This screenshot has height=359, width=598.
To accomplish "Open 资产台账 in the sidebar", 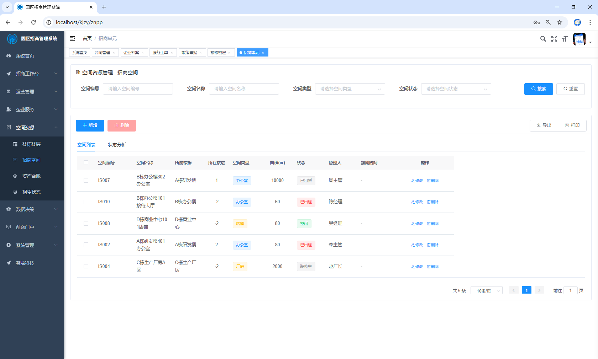I will click(31, 176).
